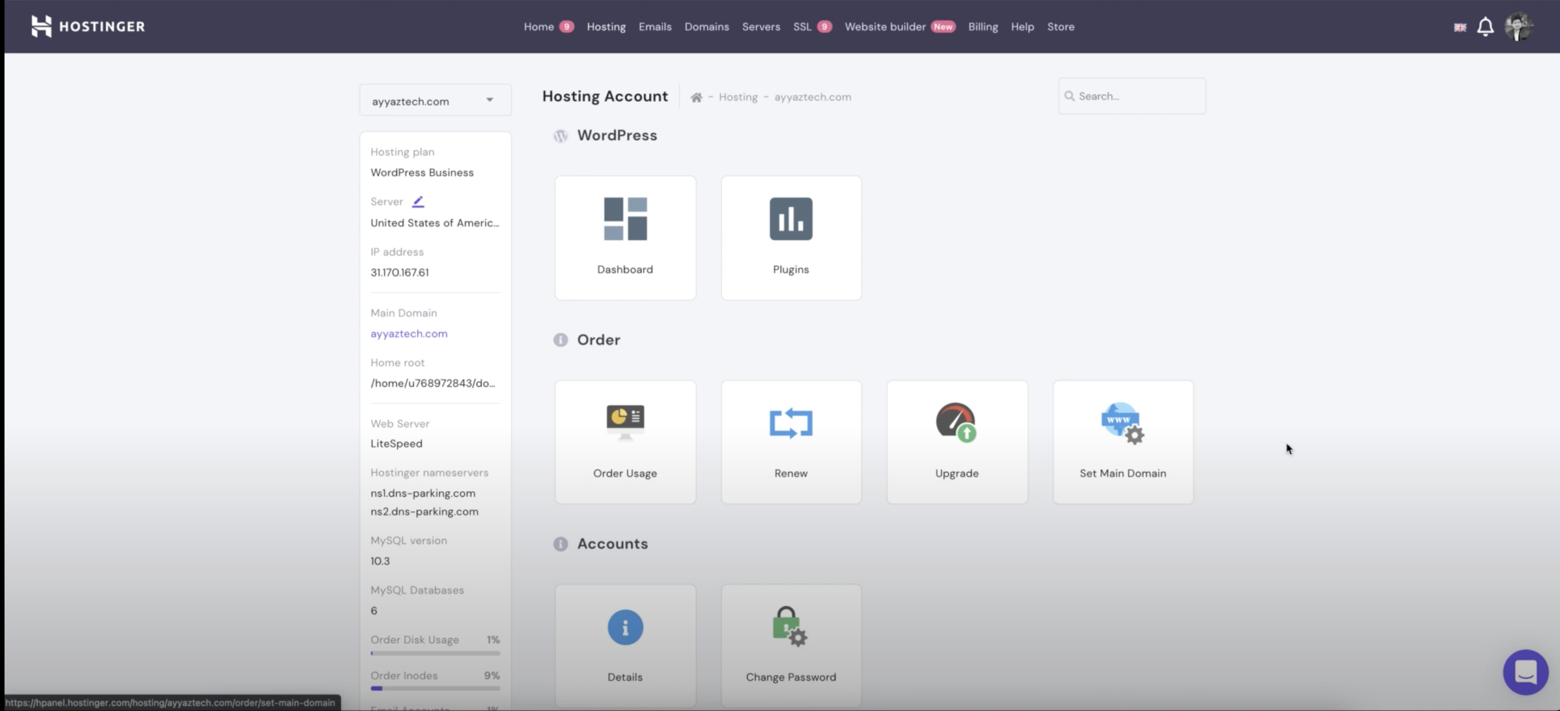The width and height of the screenshot is (1560, 711).
Task: Click the pencil icon next to Server
Action: click(x=418, y=202)
